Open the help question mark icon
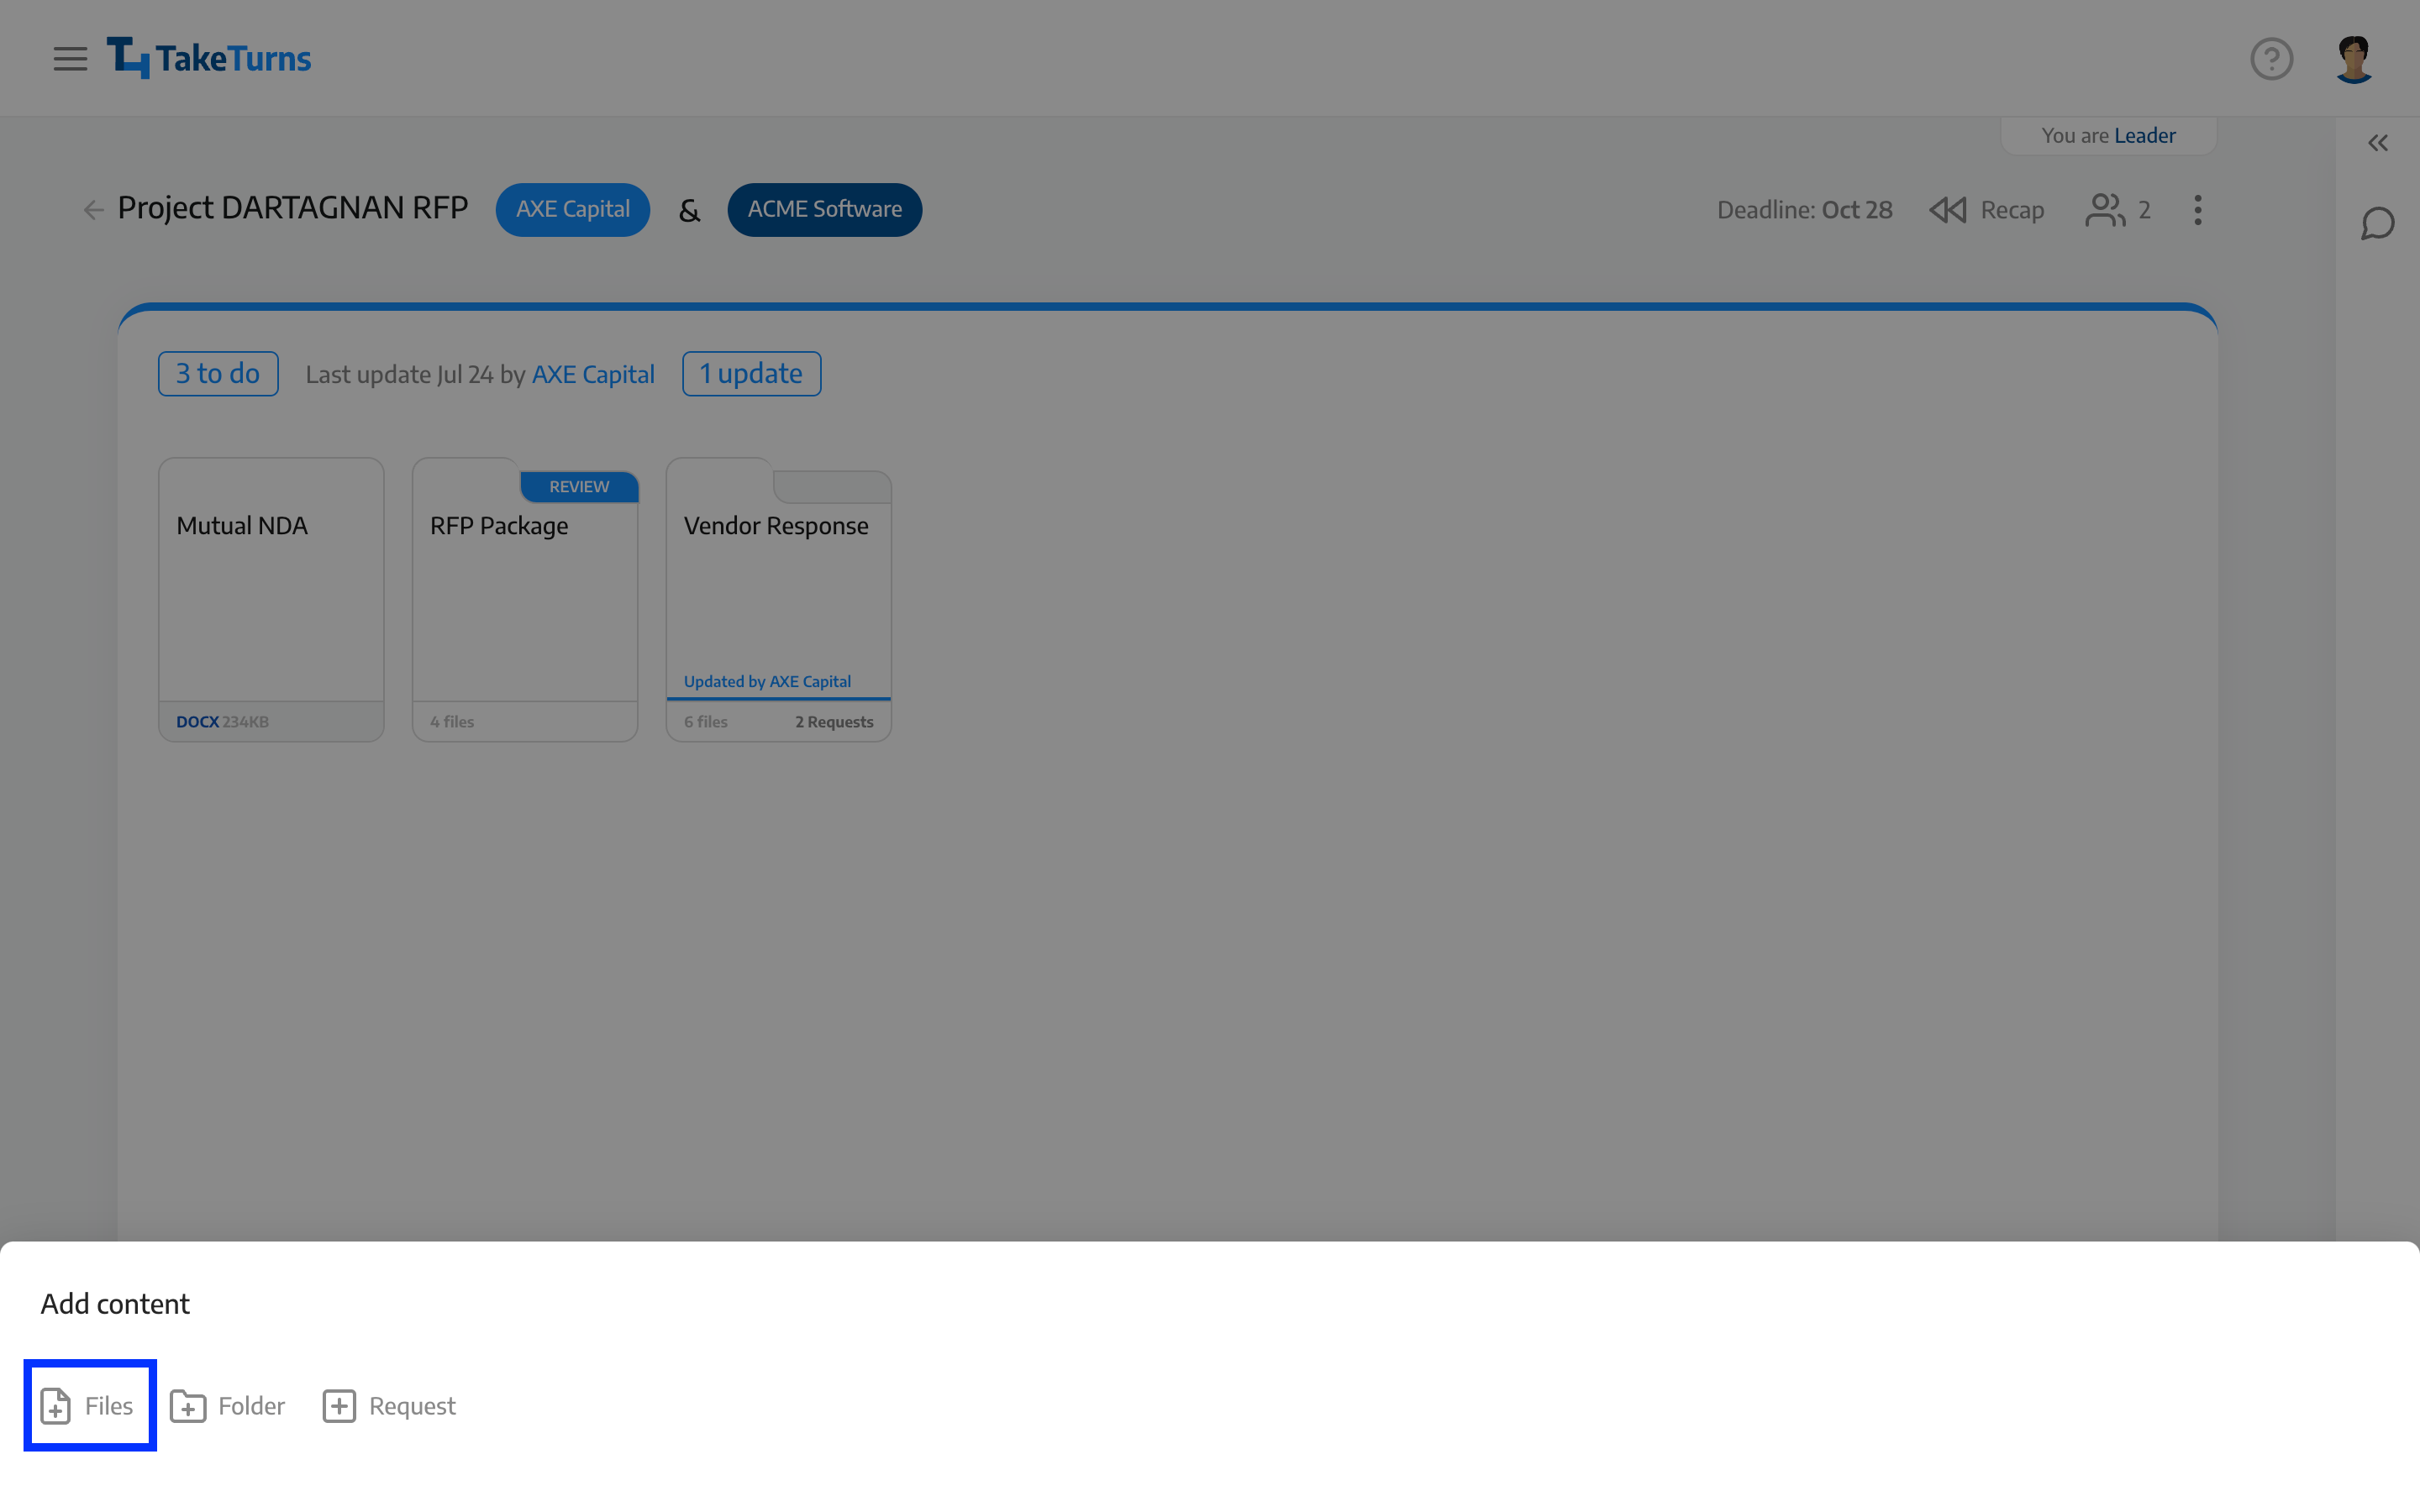Viewport: 2420px width, 1512px height. coord(2272,57)
